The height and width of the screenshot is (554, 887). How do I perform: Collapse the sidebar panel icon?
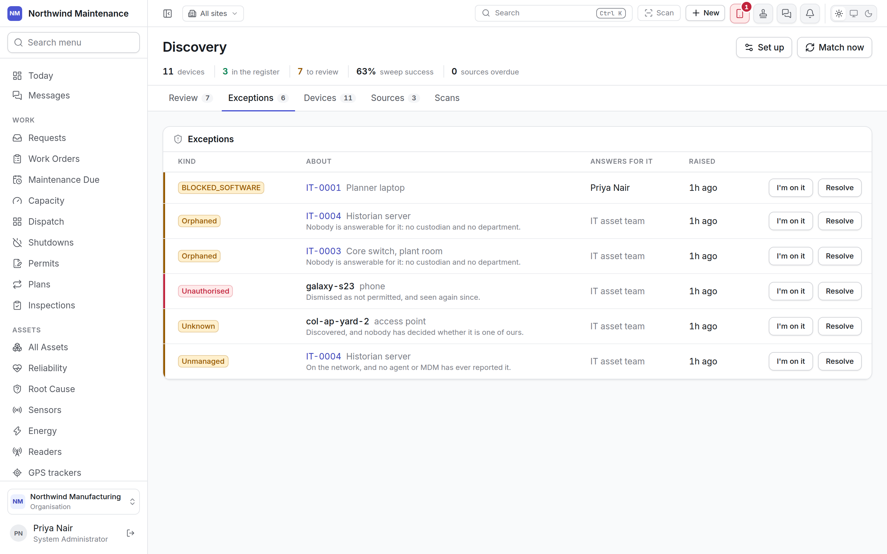click(168, 14)
